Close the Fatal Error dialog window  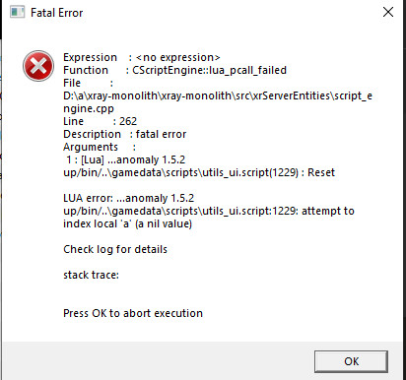point(388,12)
